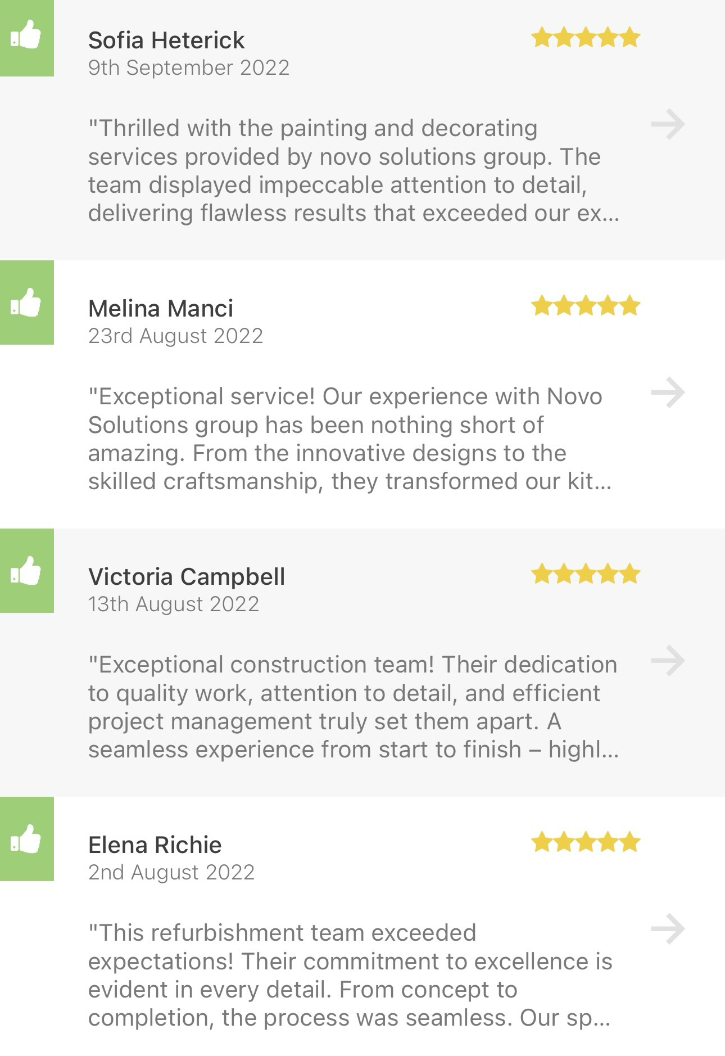The width and height of the screenshot is (725, 1056).
Task: Click thumbs-up icon beside Victoria Campbell
Action: [x=26, y=572]
